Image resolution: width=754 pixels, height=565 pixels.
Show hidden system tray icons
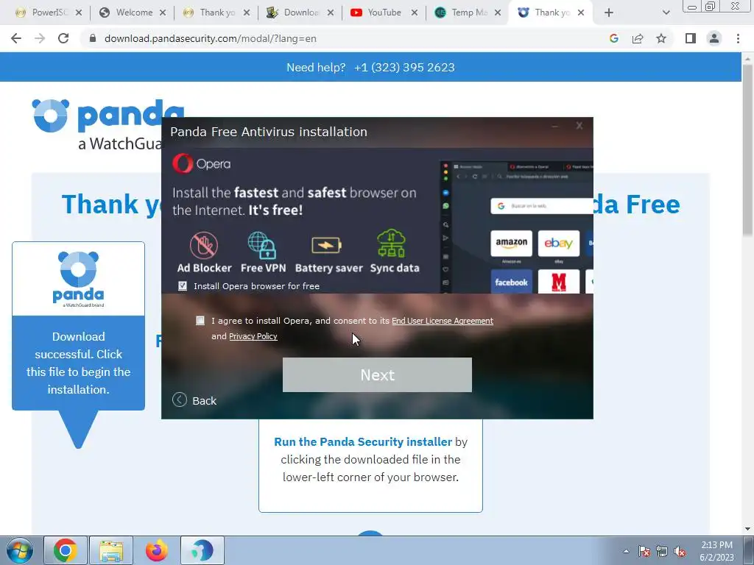pos(626,551)
